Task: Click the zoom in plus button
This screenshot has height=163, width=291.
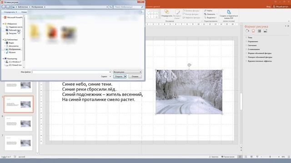Action: (x=279, y=157)
